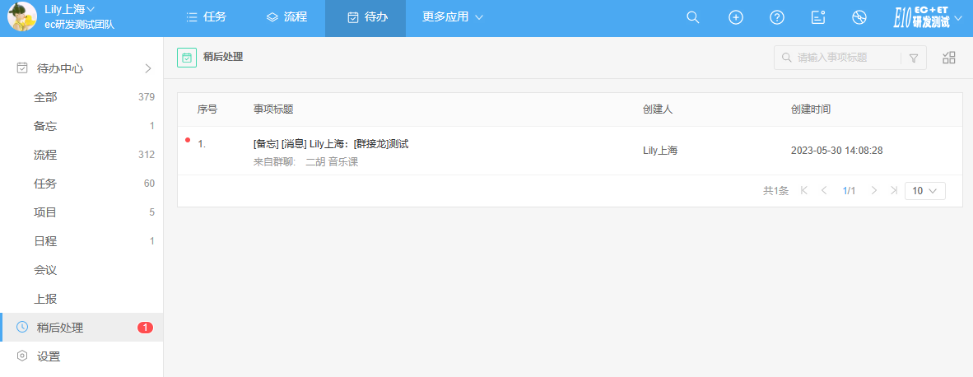Image resolution: width=973 pixels, height=377 pixels.
Task: Open the Lily上海 account dropdown
Action: click(70, 9)
